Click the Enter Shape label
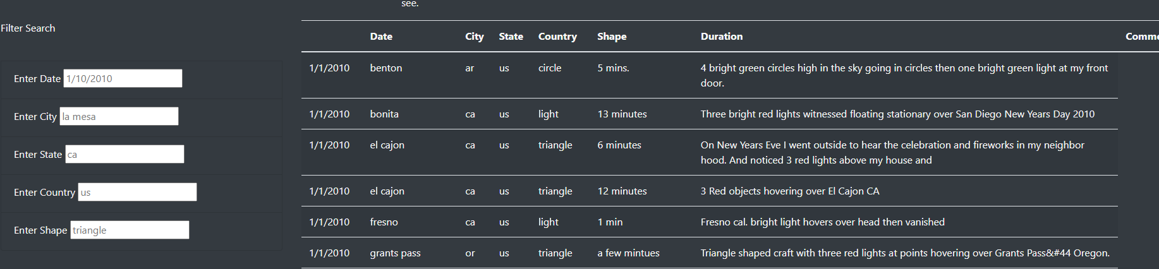 (40, 230)
